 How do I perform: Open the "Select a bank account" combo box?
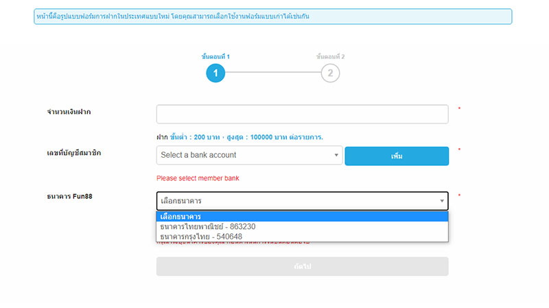pos(248,155)
